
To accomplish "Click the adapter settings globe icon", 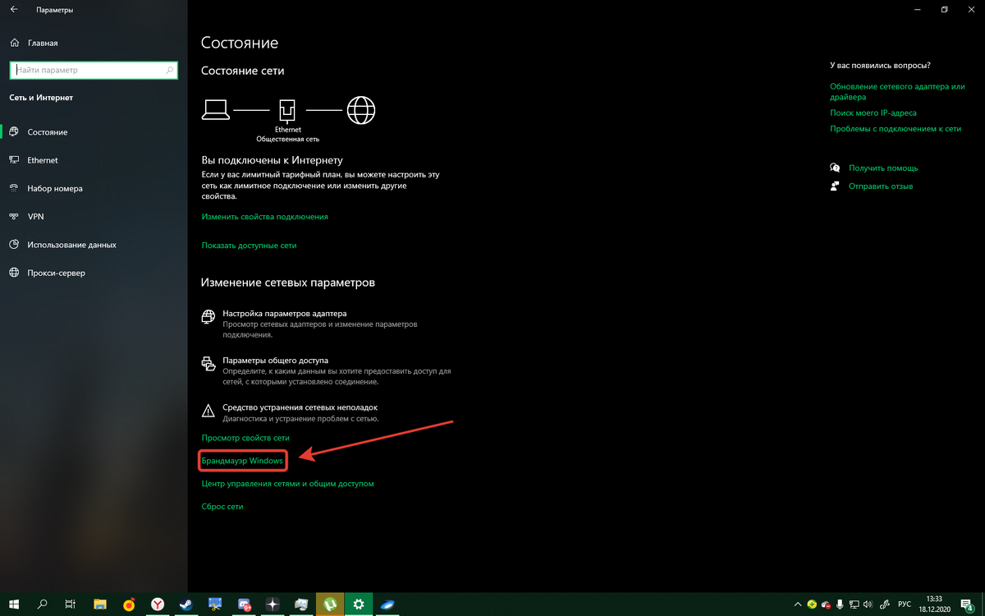I will (208, 315).
